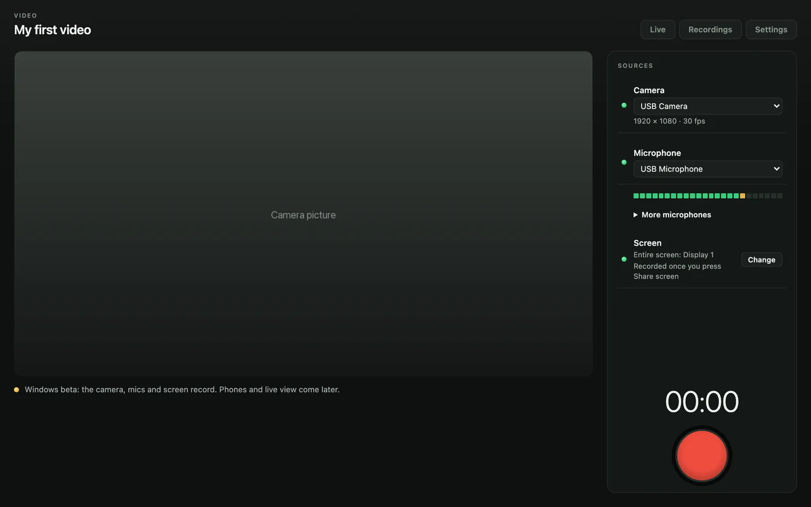This screenshot has width=811, height=507.
Task: Click the Camera picture preview area
Action: 303,214
